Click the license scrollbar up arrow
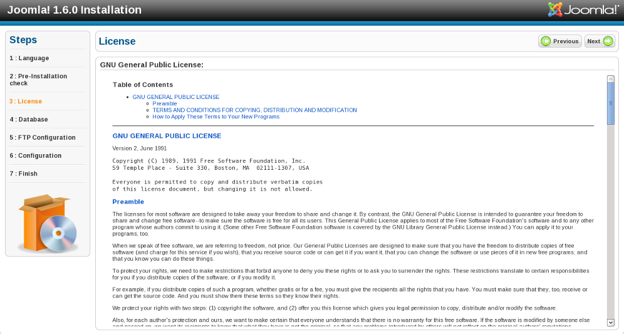 pos(610,79)
